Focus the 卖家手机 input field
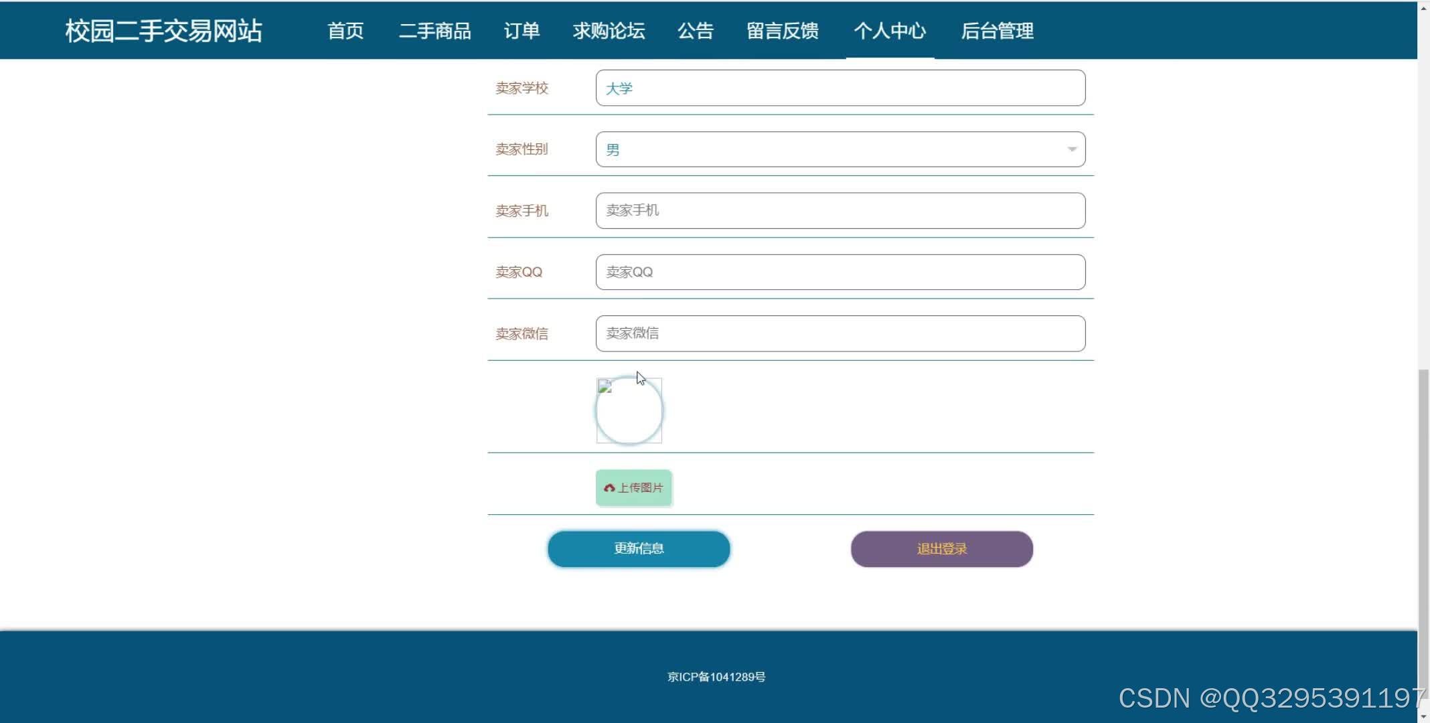Image resolution: width=1430 pixels, height=723 pixels. (840, 211)
